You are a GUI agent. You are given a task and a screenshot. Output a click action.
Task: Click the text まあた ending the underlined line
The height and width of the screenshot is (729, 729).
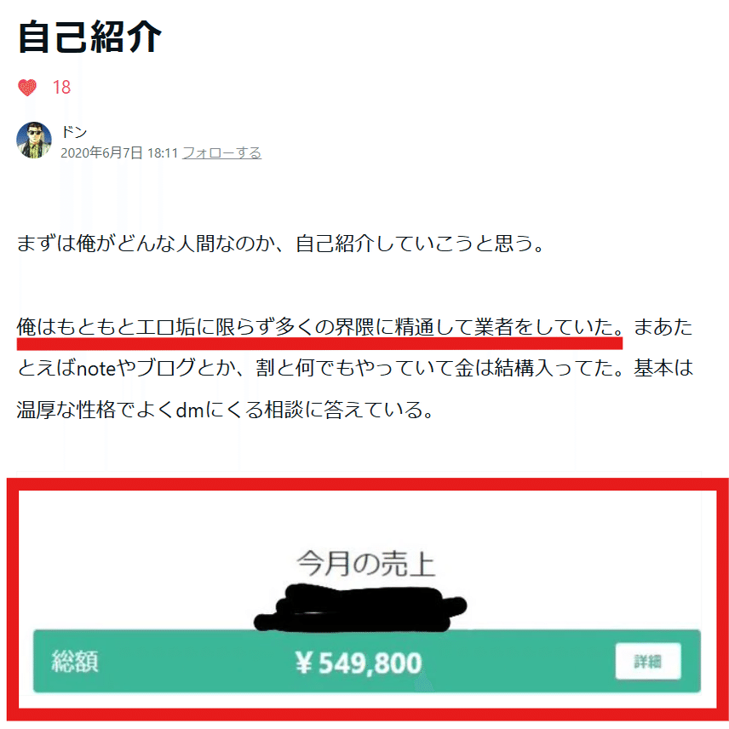663,327
